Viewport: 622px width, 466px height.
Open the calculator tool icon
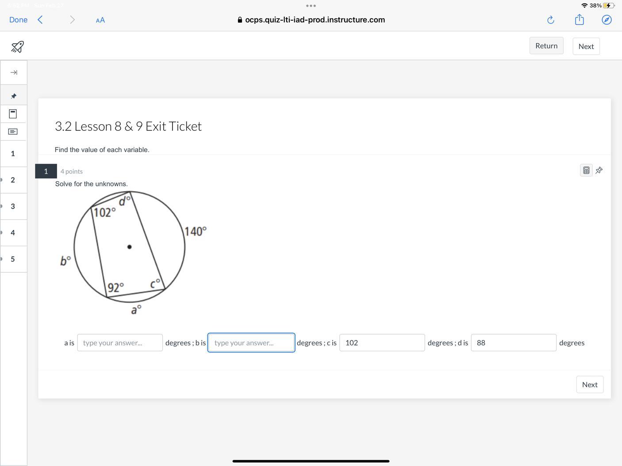586,170
